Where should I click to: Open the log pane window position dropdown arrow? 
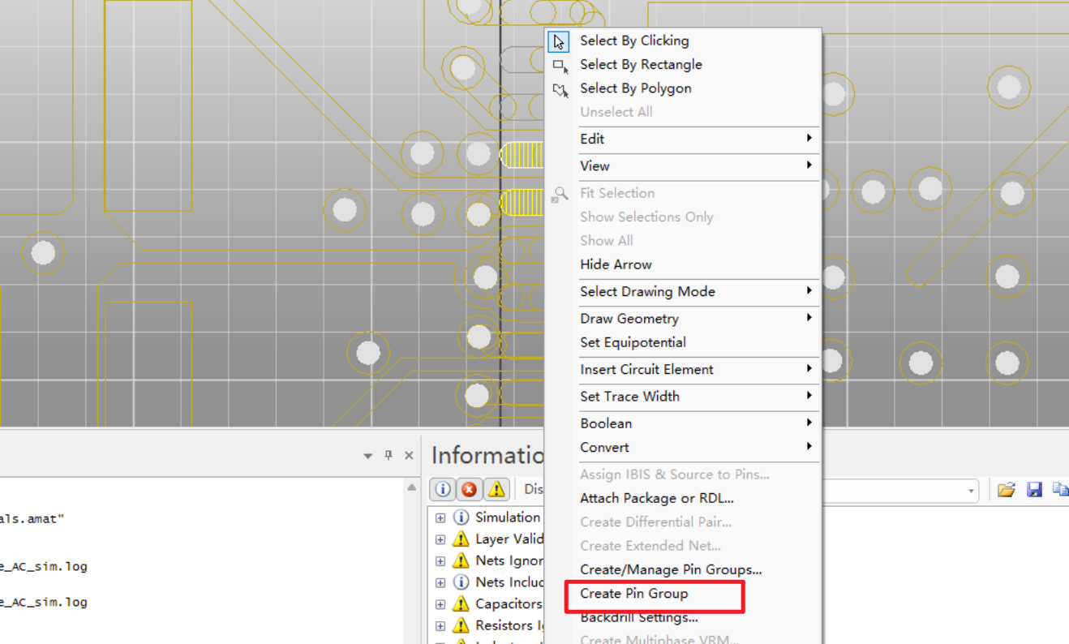367,456
